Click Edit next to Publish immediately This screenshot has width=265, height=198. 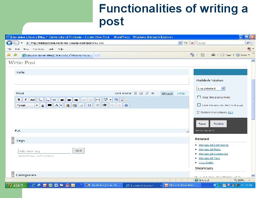pos(230,112)
